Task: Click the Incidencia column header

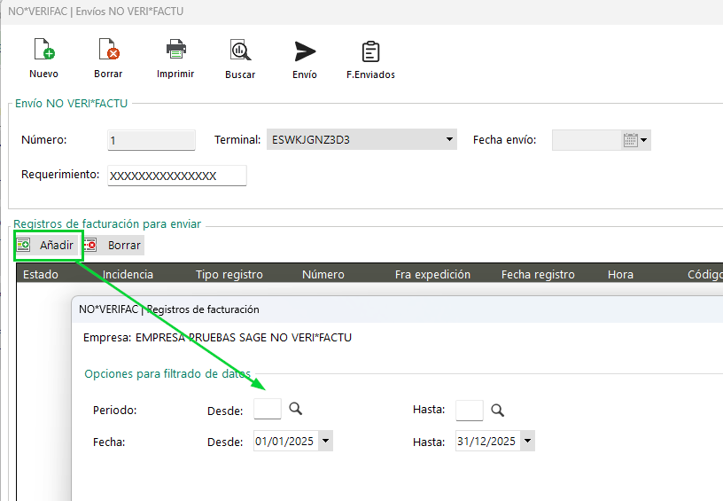Action: 128,275
